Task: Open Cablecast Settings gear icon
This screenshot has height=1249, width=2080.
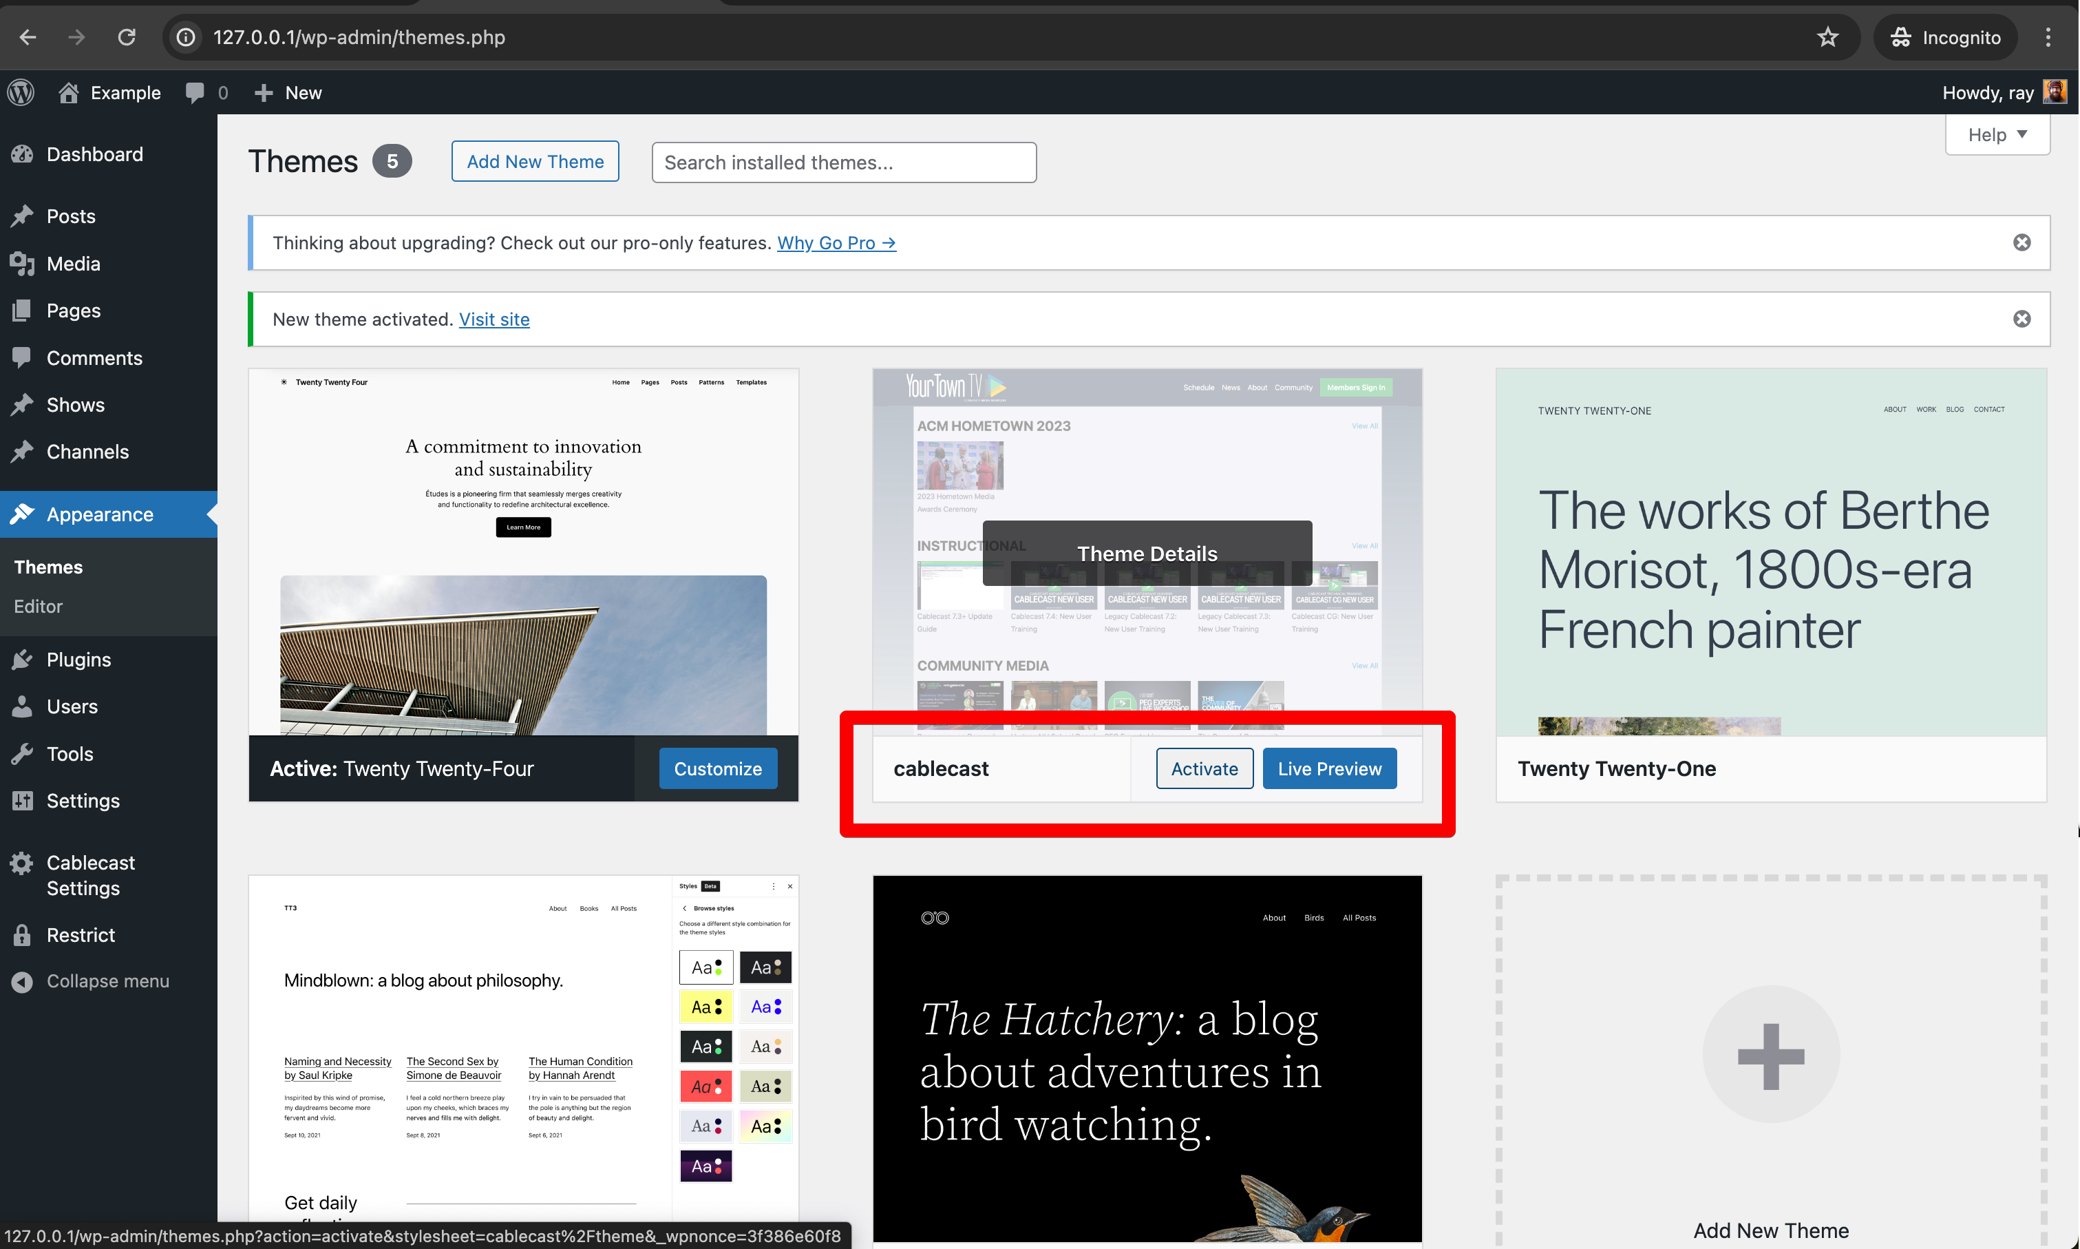Action: [x=23, y=863]
